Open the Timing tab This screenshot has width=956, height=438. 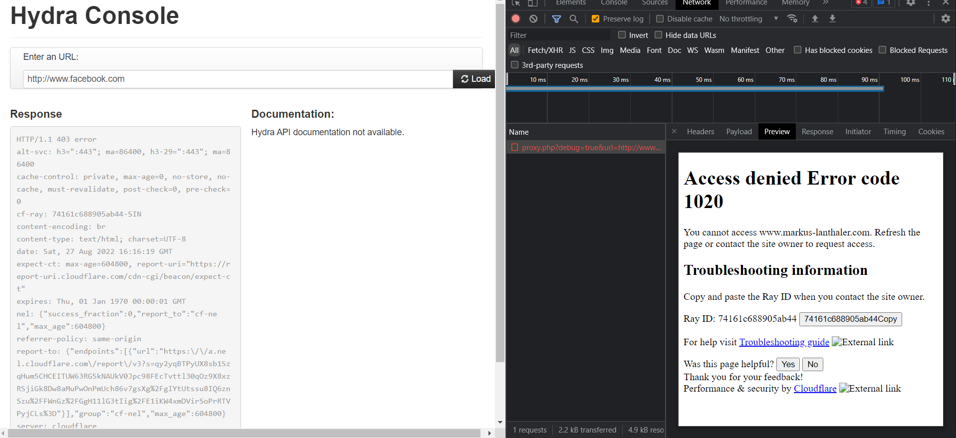coord(894,132)
